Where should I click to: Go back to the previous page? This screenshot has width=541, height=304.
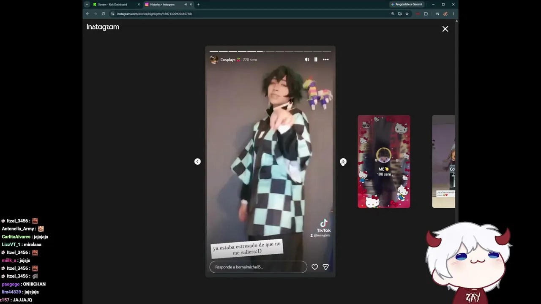click(87, 14)
